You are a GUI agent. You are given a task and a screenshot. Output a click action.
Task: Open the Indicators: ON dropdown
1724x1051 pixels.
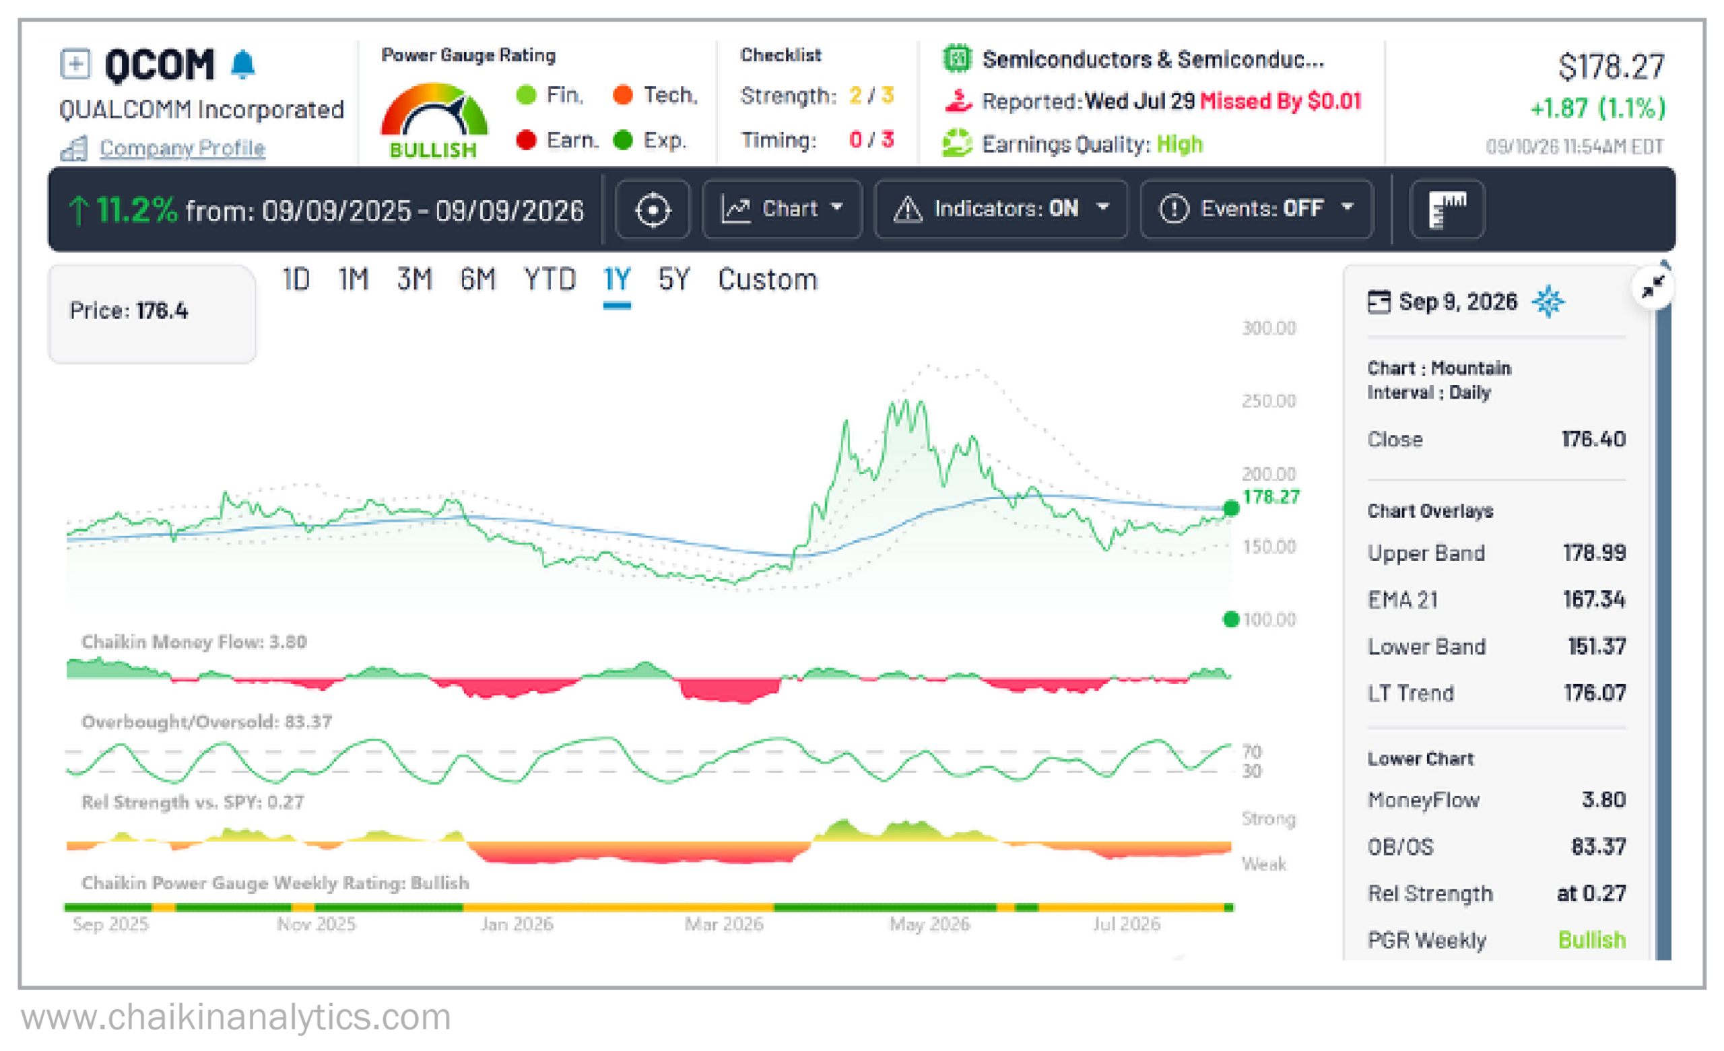click(1001, 209)
